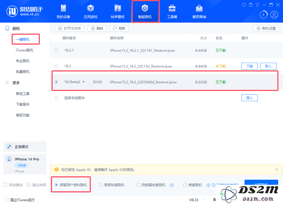
Task: Click the help icon next to 防数据恢复刷机
Action: click(172, 185)
